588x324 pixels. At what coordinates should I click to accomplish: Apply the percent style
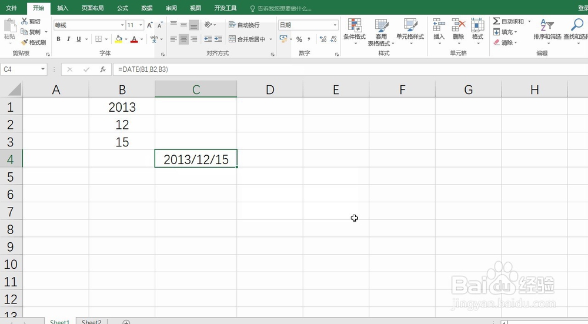299,39
